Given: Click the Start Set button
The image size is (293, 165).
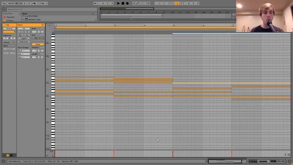Looking at the screenshot, I should tap(42, 28).
